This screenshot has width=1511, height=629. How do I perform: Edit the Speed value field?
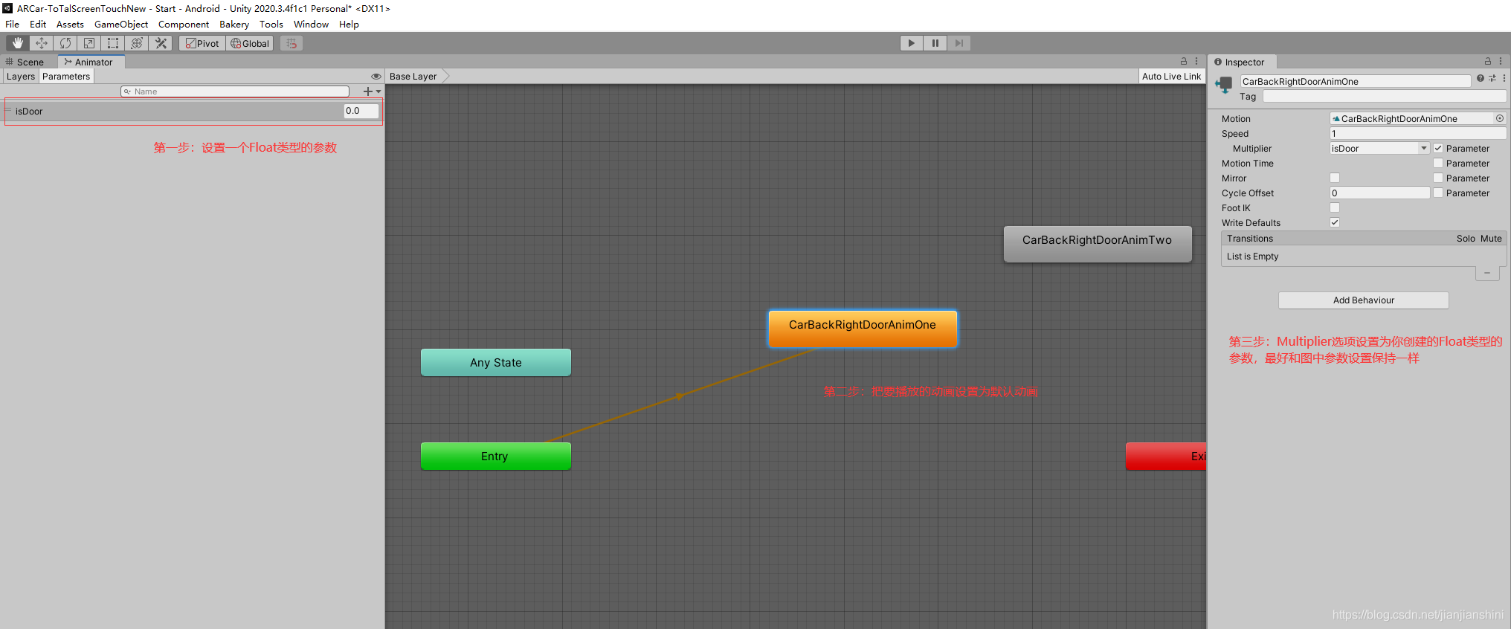click(x=1418, y=133)
